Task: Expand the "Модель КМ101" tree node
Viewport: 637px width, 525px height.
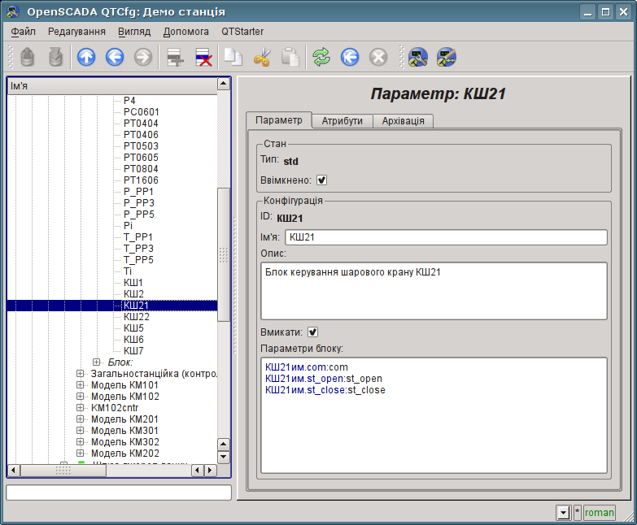Action: click(81, 385)
